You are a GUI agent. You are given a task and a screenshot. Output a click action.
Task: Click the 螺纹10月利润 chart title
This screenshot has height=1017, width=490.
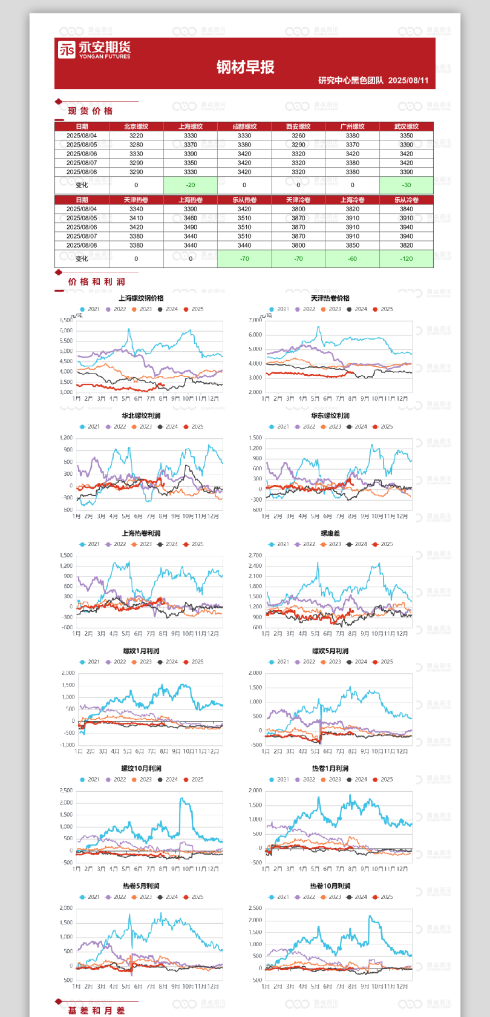click(141, 768)
